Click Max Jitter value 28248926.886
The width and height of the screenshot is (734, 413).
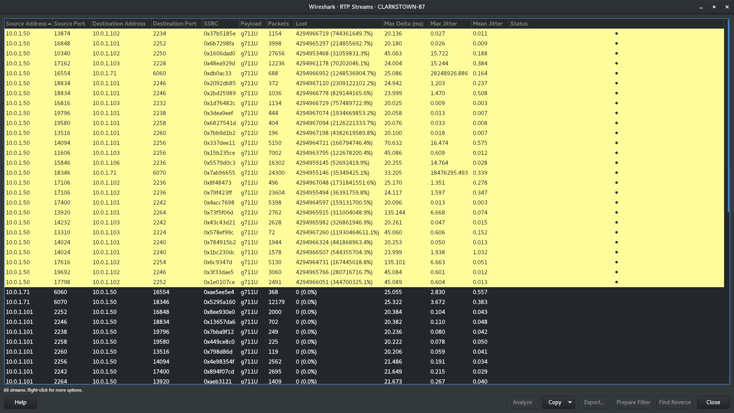tap(449, 73)
